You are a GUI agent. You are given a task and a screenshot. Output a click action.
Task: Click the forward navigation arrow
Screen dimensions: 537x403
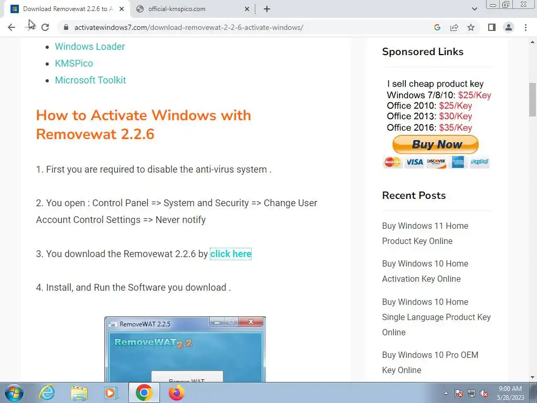coord(29,27)
